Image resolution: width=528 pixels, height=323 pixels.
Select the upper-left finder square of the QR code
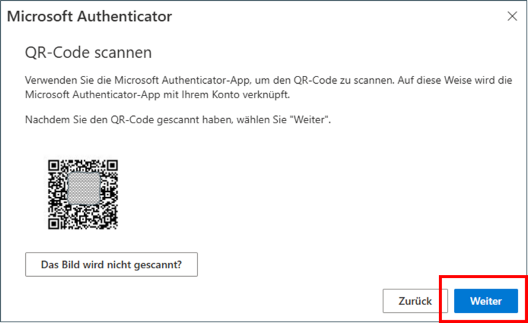pos(54,165)
